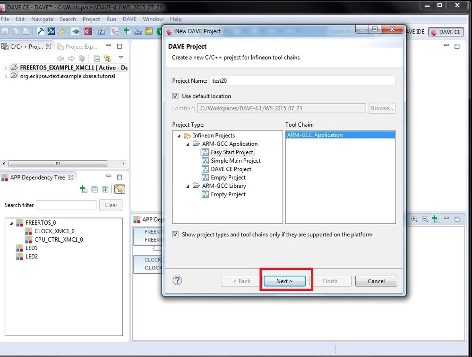The image size is (472, 357).
Task: Click Expand All icon in APP Dependency Tree panel
Action: (105, 190)
